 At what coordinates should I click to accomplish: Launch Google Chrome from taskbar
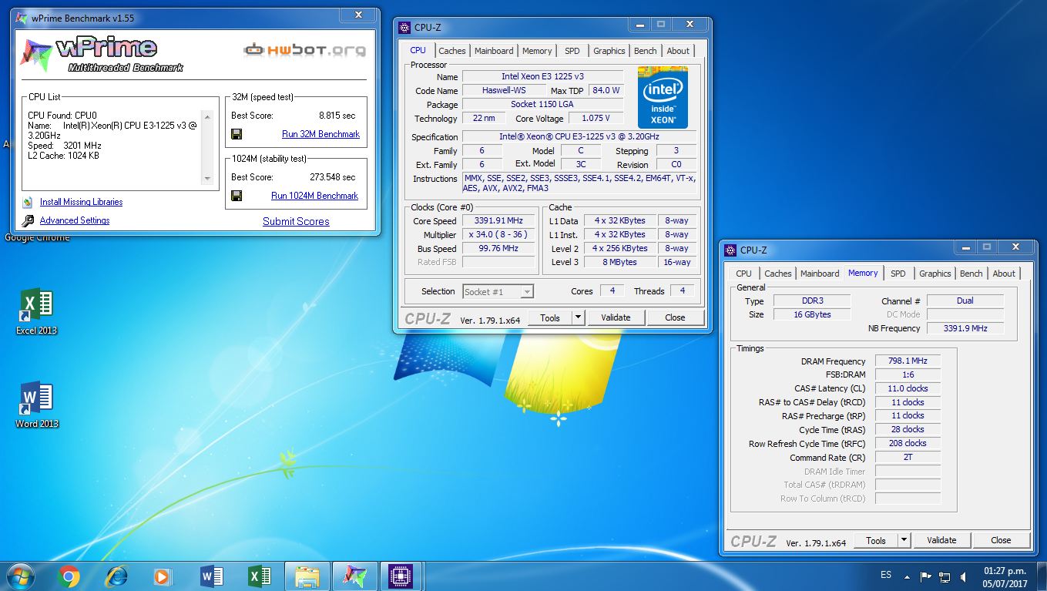(69, 576)
